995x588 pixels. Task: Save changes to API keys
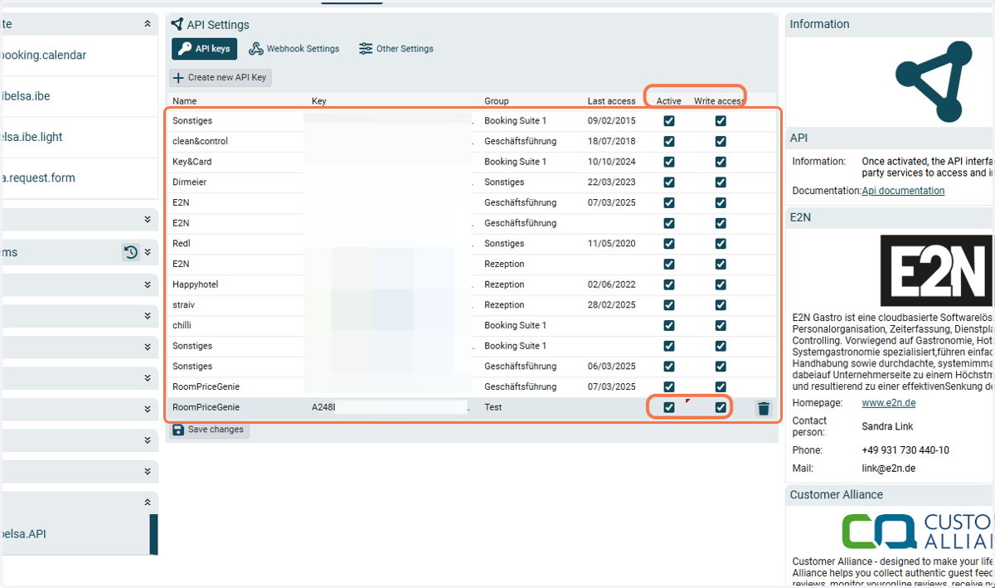(209, 430)
